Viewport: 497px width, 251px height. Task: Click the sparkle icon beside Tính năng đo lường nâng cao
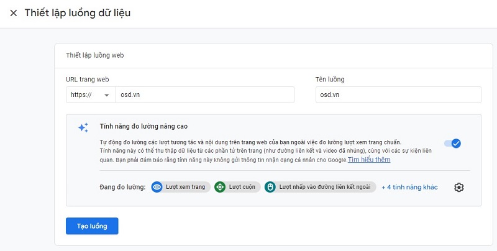coord(83,127)
